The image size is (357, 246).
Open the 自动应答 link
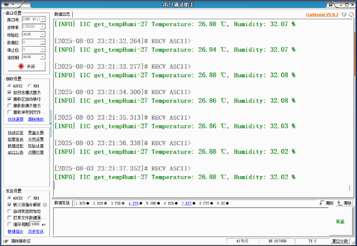[x=16, y=133]
